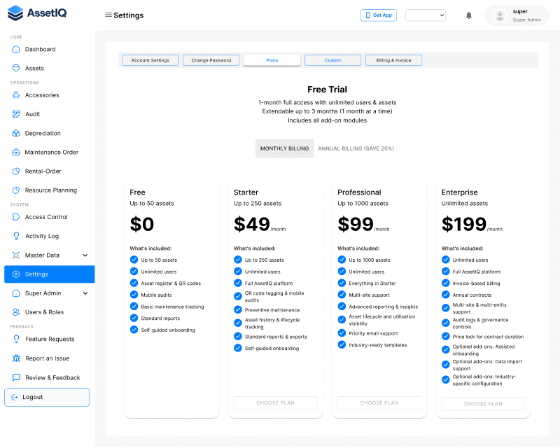This screenshot has height=448, width=560.
Task: Click the Audit QR code icon
Action: pos(16,114)
